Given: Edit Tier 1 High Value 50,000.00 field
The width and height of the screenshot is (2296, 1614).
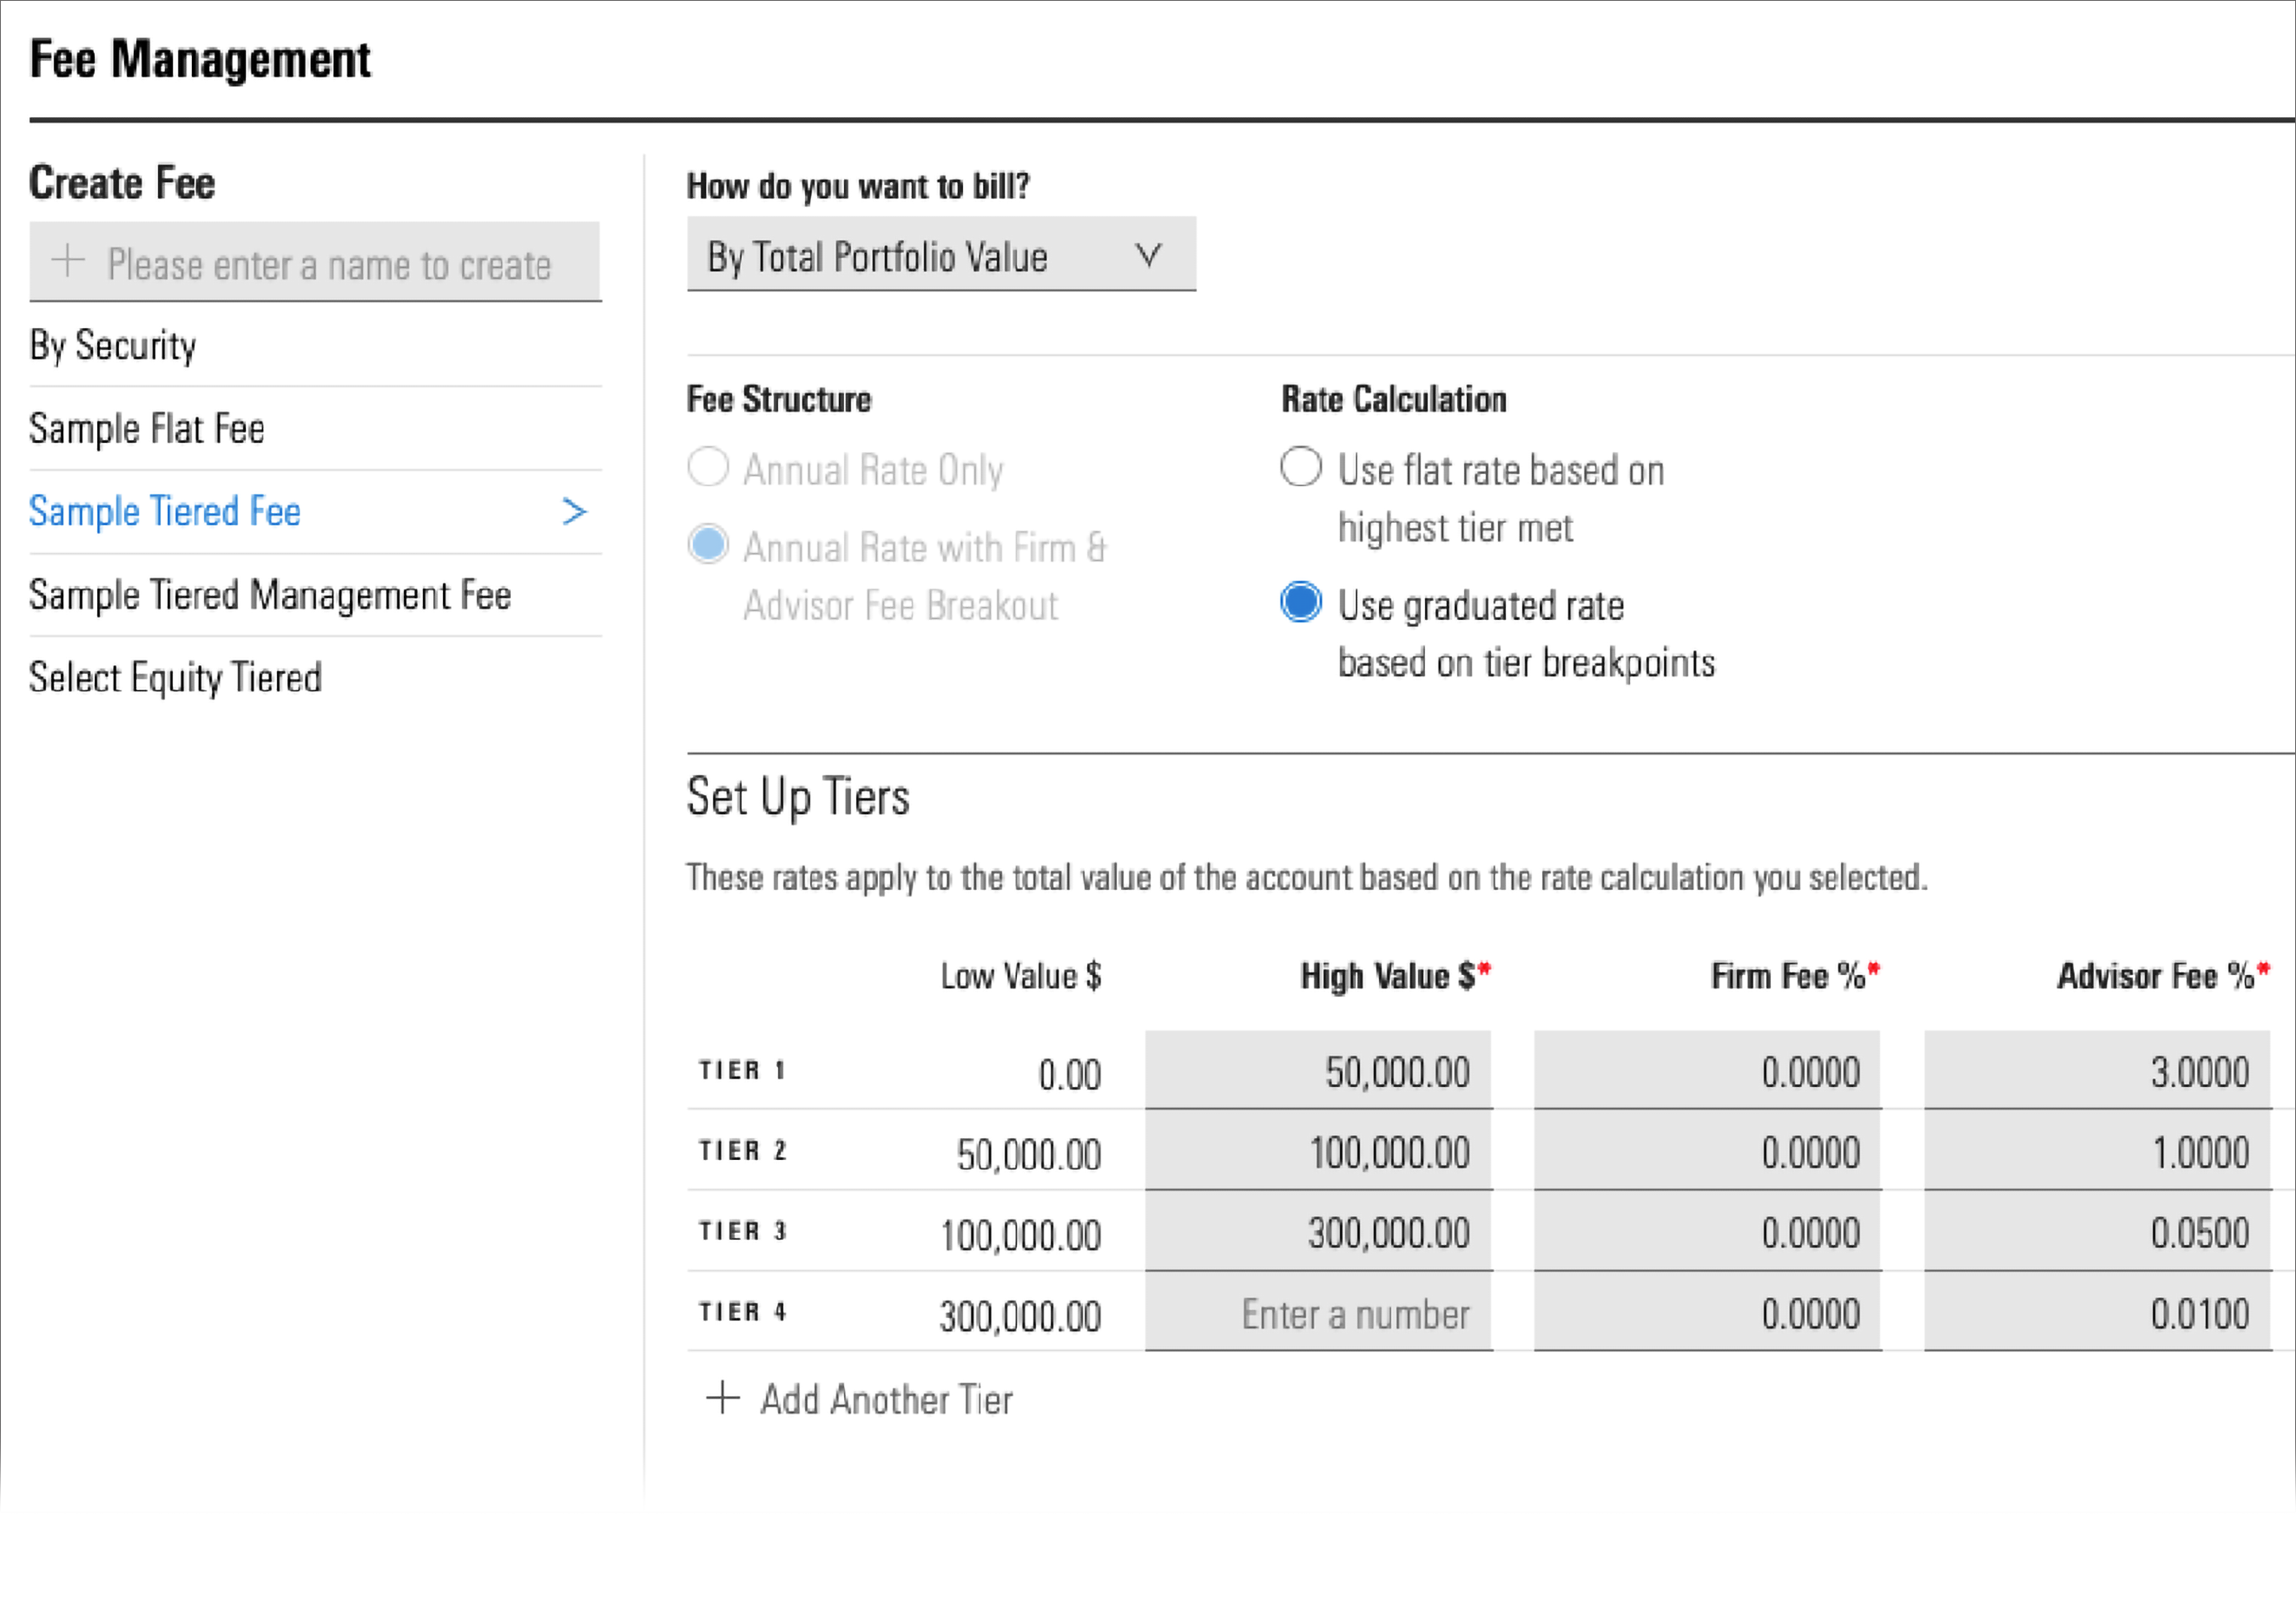Looking at the screenshot, I should click(1318, 1072).
